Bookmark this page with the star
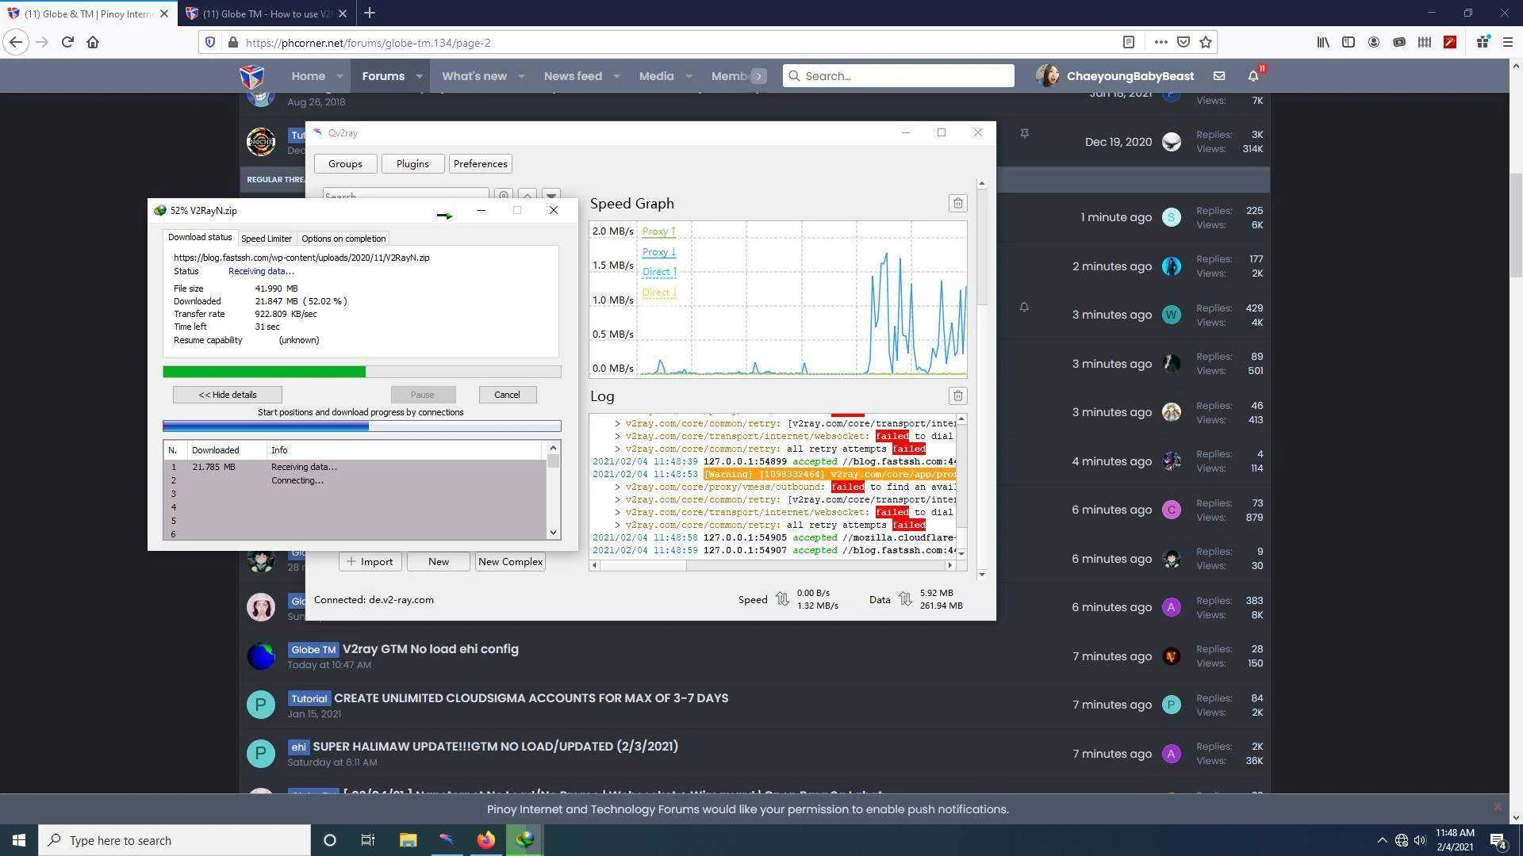This screenshot has width=1523, height=856. 1206,43
